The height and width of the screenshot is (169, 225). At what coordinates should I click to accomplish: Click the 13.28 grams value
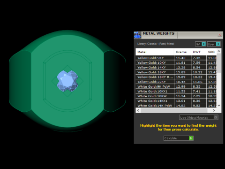(x=180, y=68)
